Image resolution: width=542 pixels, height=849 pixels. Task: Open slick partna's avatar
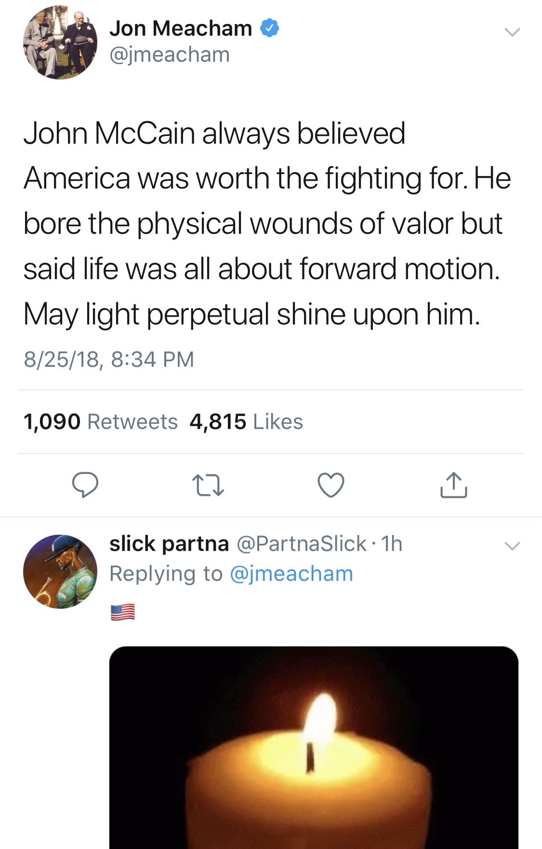tap(60, 571)
